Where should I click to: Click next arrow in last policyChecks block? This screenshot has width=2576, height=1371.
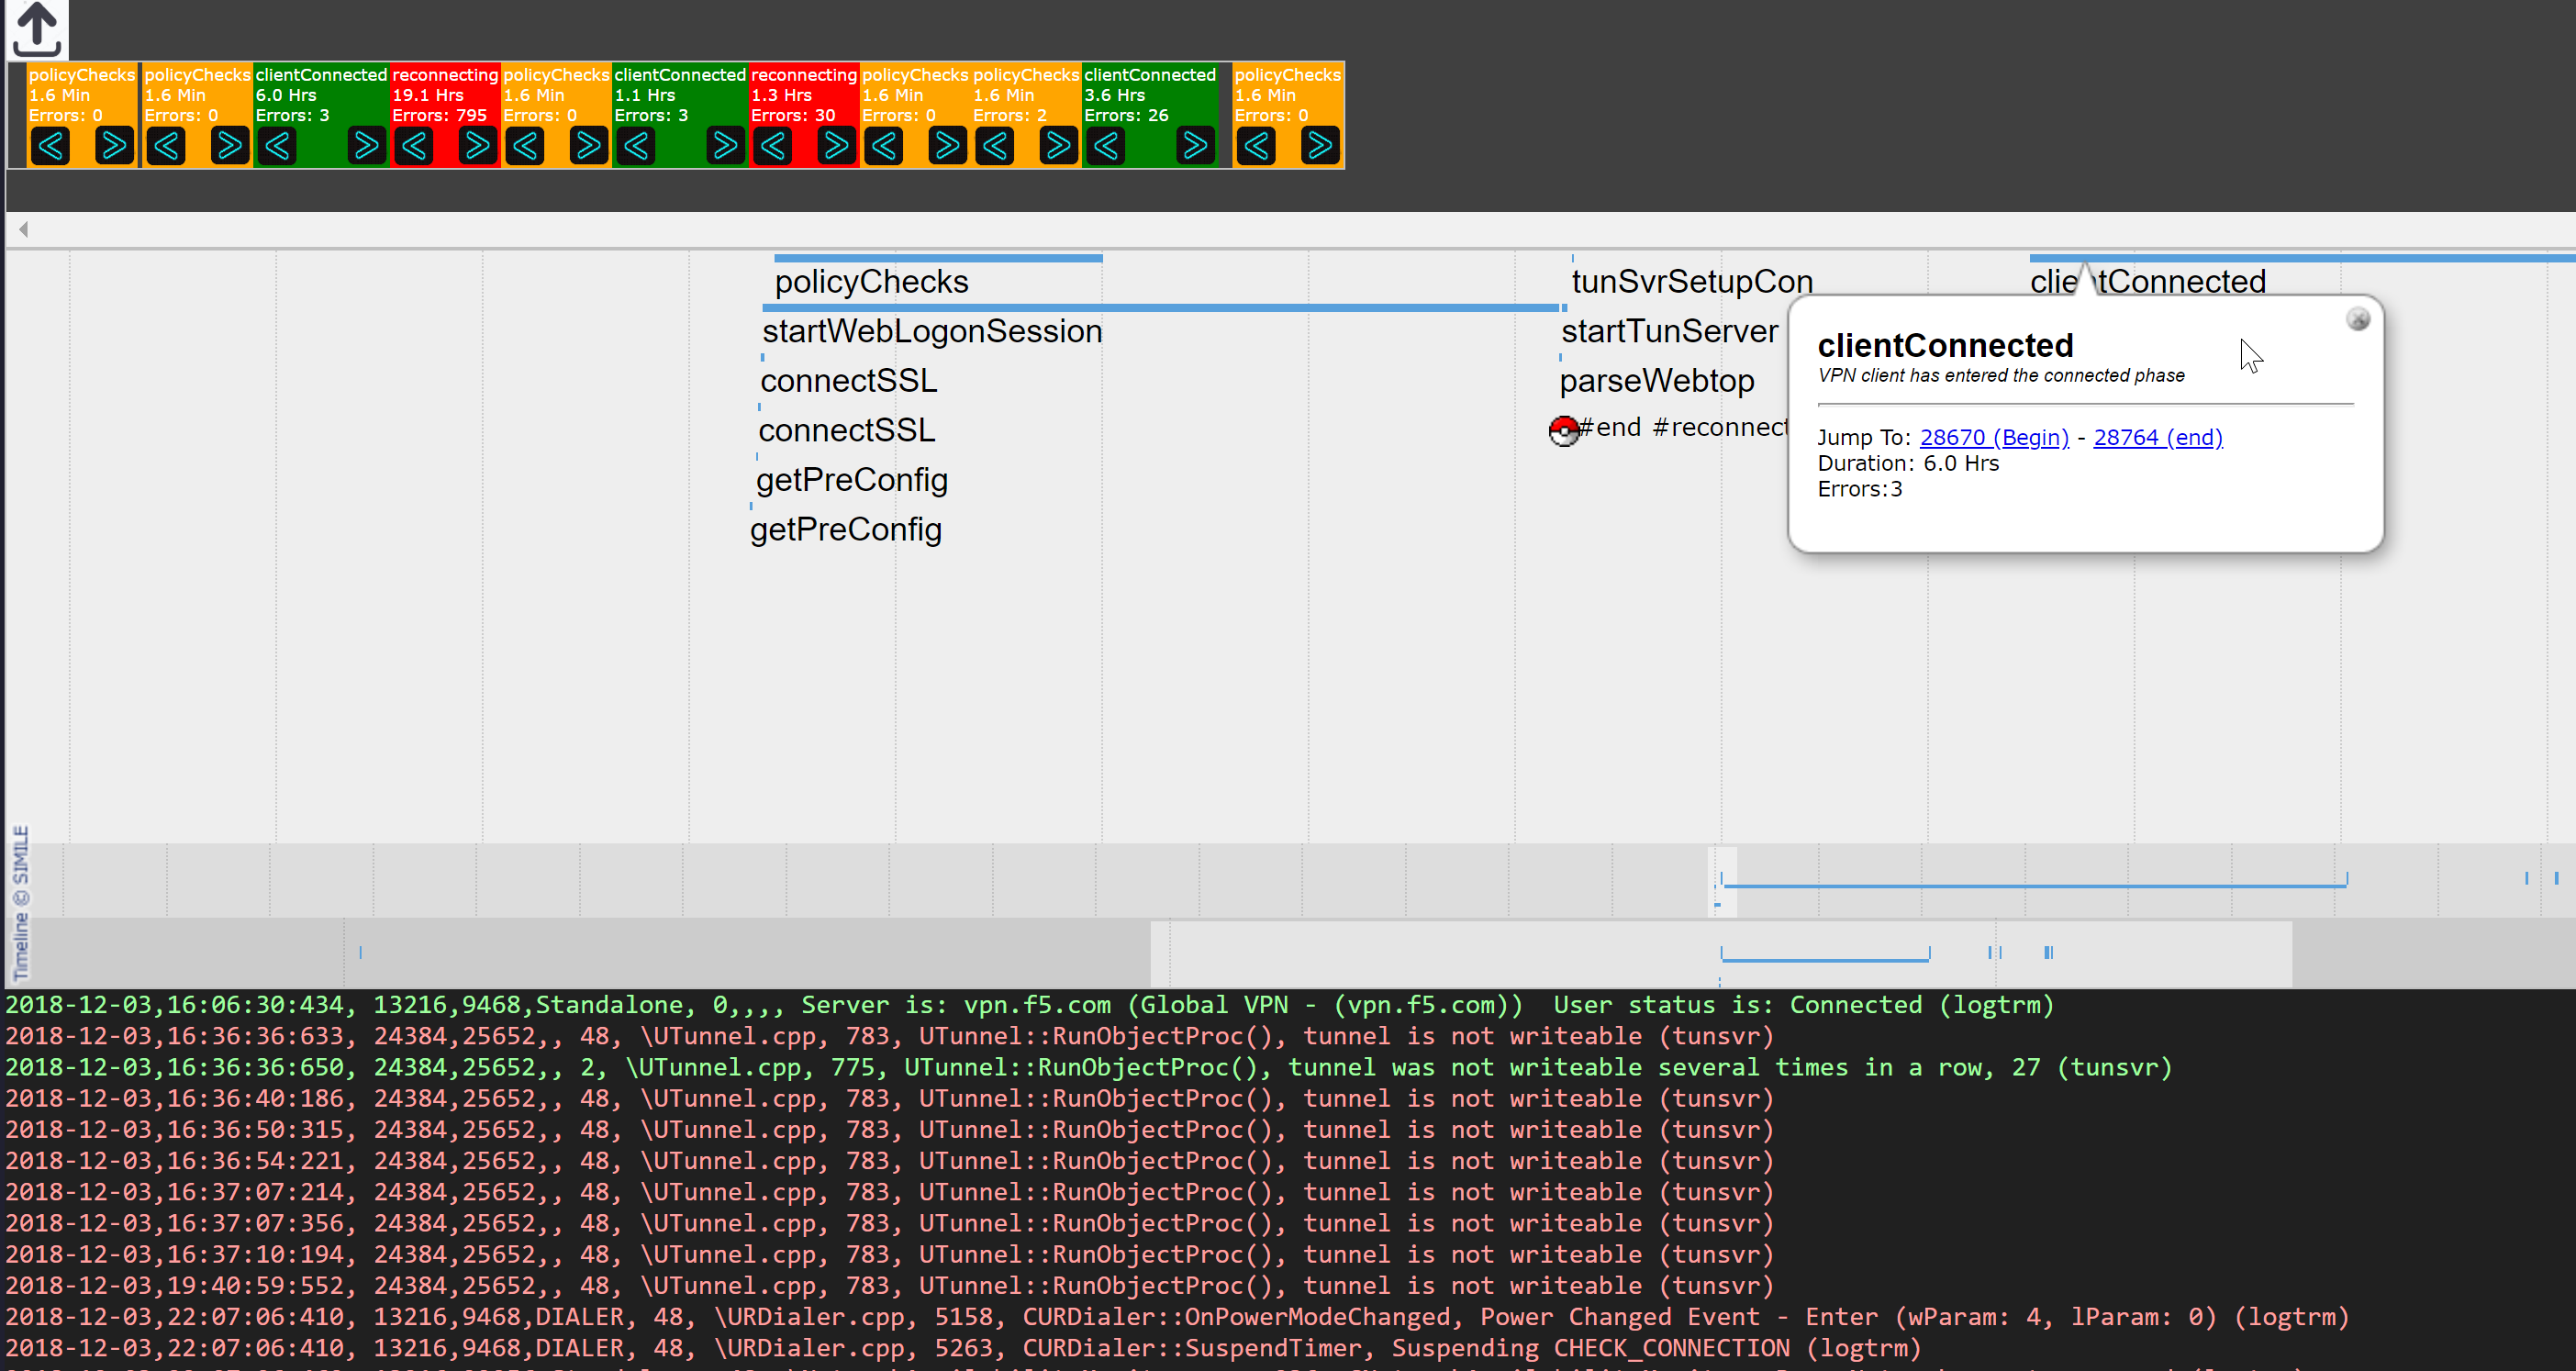pos(1319,147)
